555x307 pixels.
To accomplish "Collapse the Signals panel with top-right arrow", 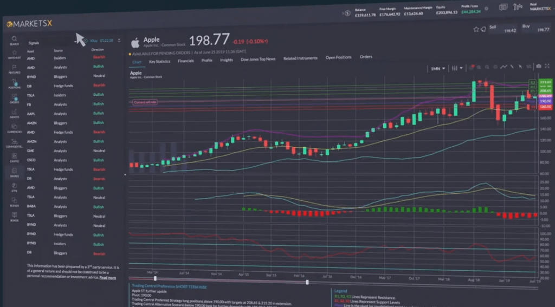I will click(x=119, y=40).
